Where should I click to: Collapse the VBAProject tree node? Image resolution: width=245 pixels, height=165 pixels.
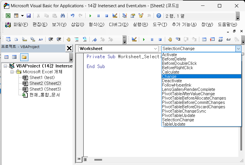coord(5,66)
